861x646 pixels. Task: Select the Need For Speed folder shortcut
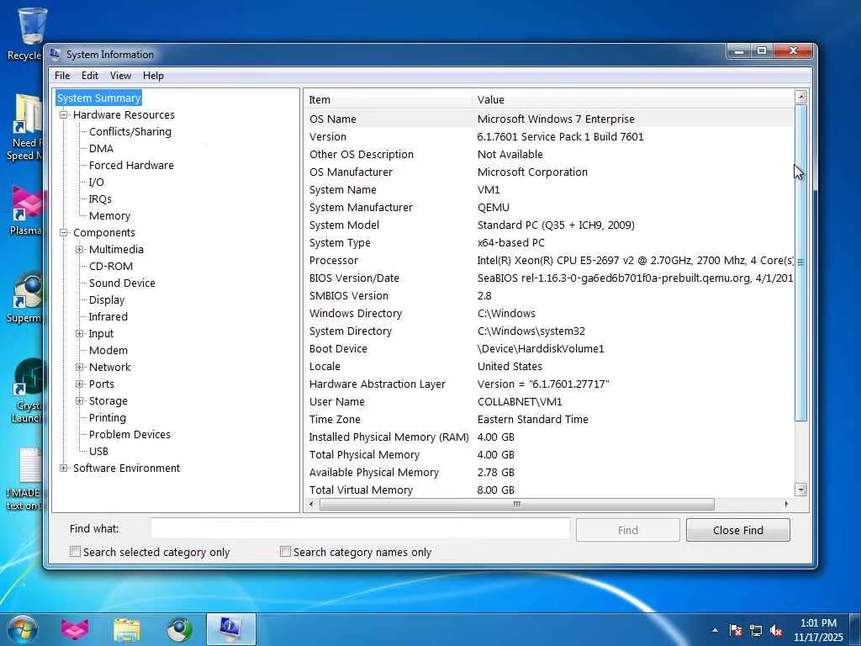[x=24, y=128]
